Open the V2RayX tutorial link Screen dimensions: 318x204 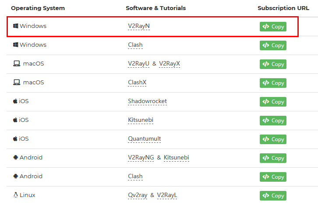(x=170, y=64)
